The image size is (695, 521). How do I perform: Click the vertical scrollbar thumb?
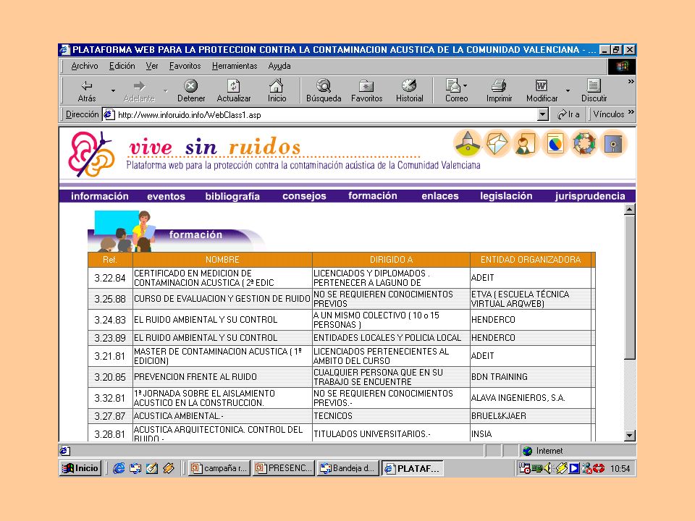(x=629, y=287)
